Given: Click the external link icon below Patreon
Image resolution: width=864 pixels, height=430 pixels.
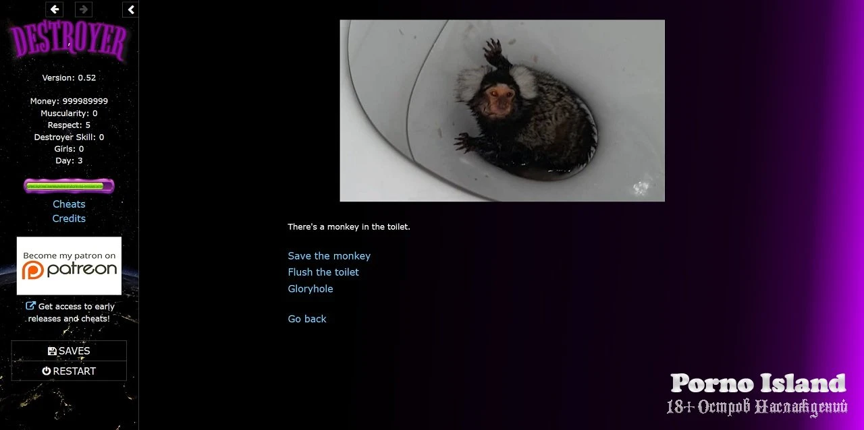Looking at the screenshot, I should tap(30, 306).
